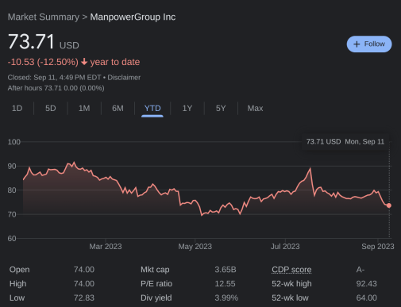401x307 pixels.
Task: Click the Mar 2023 axis label
Action: 106,247
